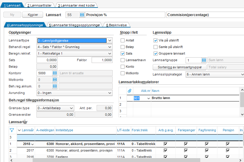Open lookup list icon next to Lønnsart 55
Viewport: 244px width, 162px height.
[x=82, y=15]
